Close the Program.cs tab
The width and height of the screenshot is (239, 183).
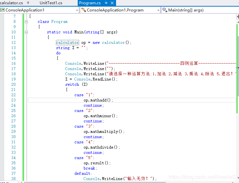pyautogui.click(x=112, y=3)
